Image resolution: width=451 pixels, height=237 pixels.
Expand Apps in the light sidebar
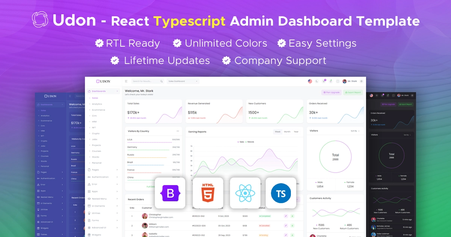click(117, 191)
